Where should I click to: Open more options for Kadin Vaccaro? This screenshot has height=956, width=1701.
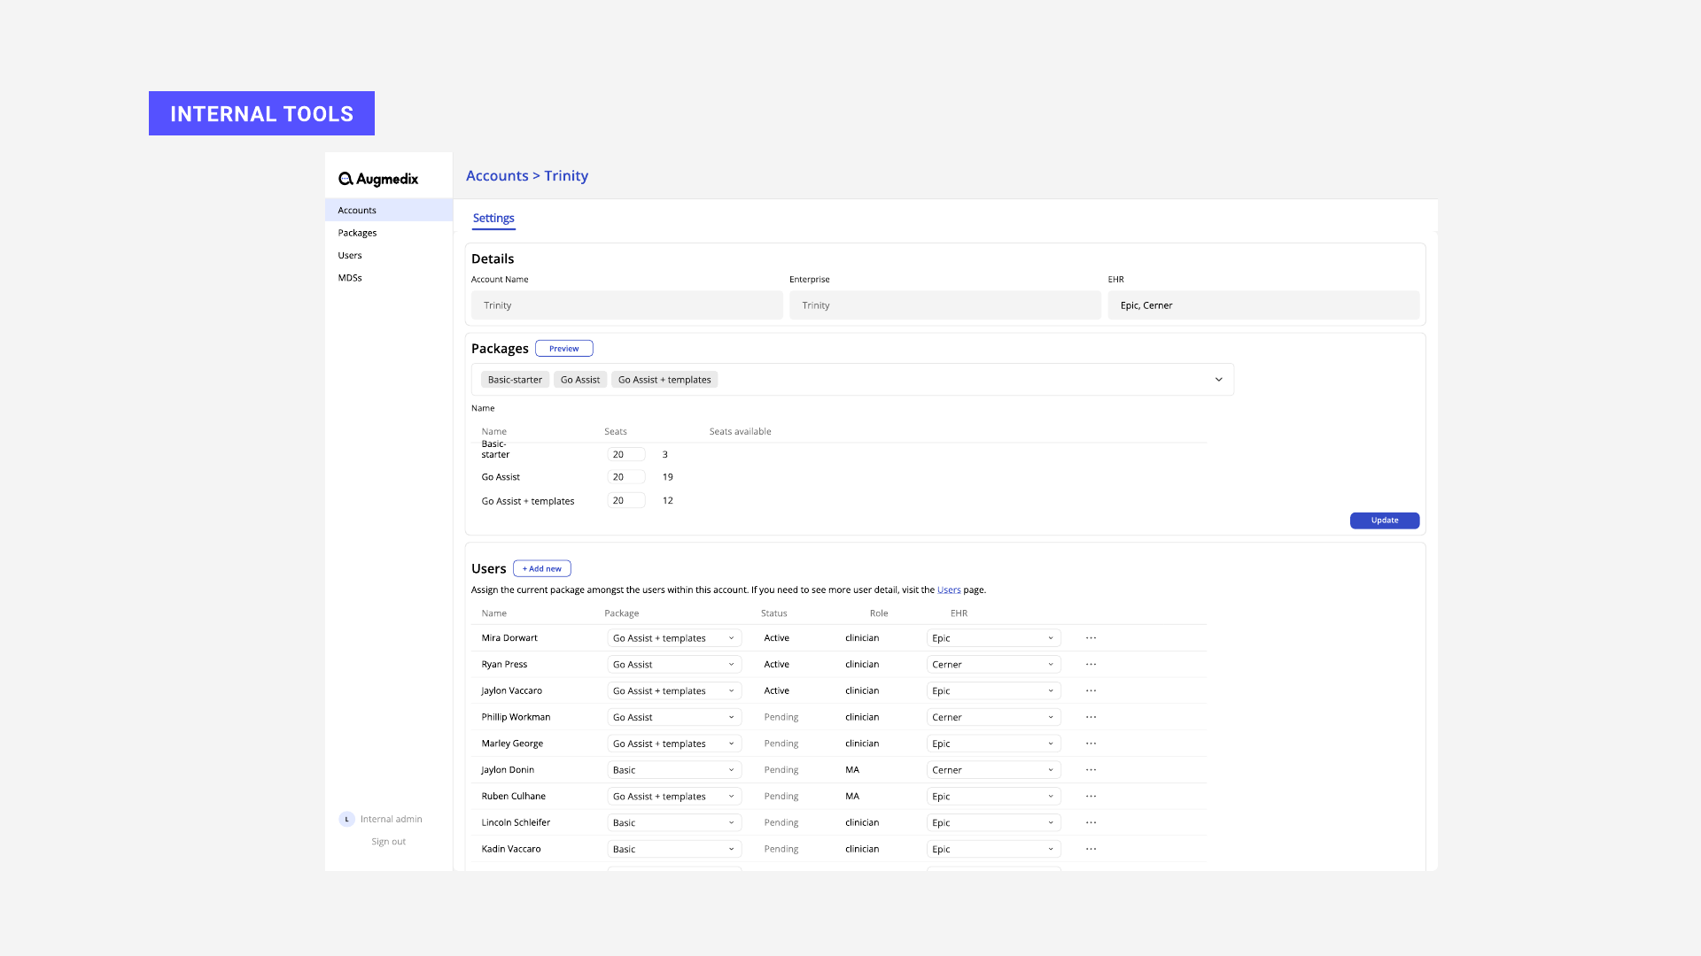click(x=1091, y=849)
